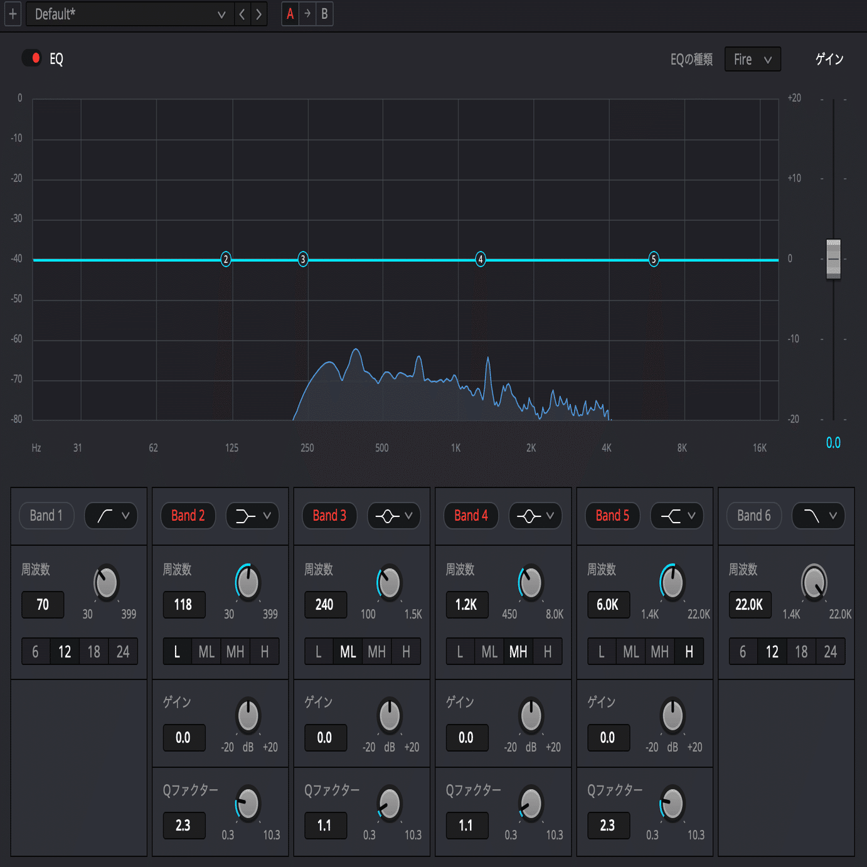The image size is (867, 867).
Task: Copy A to B with the arrow button
Action: 307,14
